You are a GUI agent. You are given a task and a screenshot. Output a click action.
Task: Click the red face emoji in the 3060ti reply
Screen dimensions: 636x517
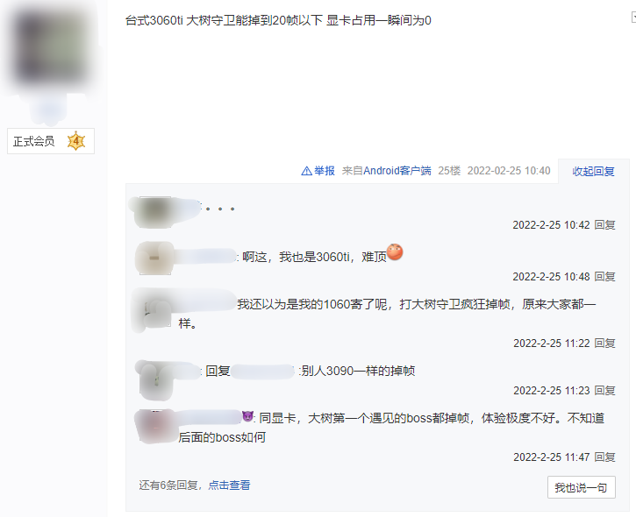[395, 252]
